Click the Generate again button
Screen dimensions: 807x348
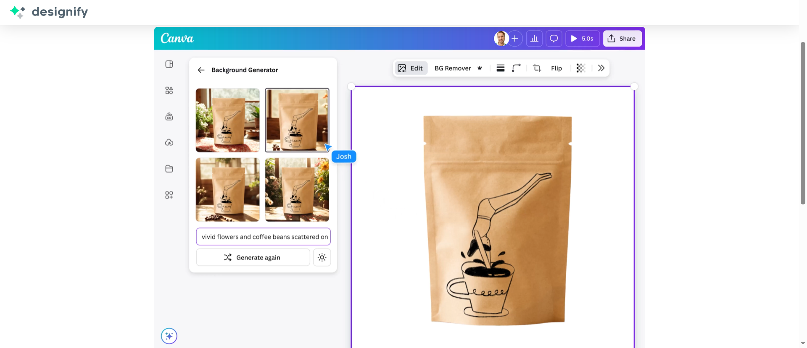[x=253, y=257]
